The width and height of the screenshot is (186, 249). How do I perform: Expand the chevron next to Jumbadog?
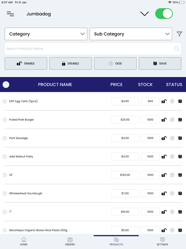click(144, 14)
